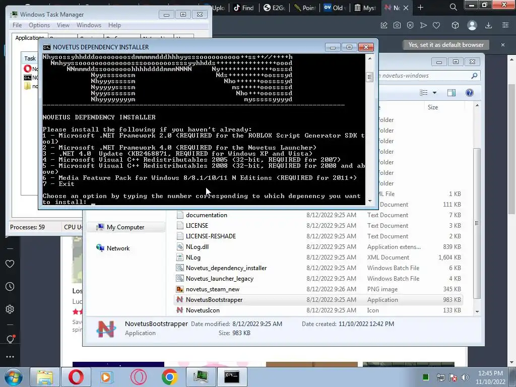Click the network tray icon

tap(440, 377)
